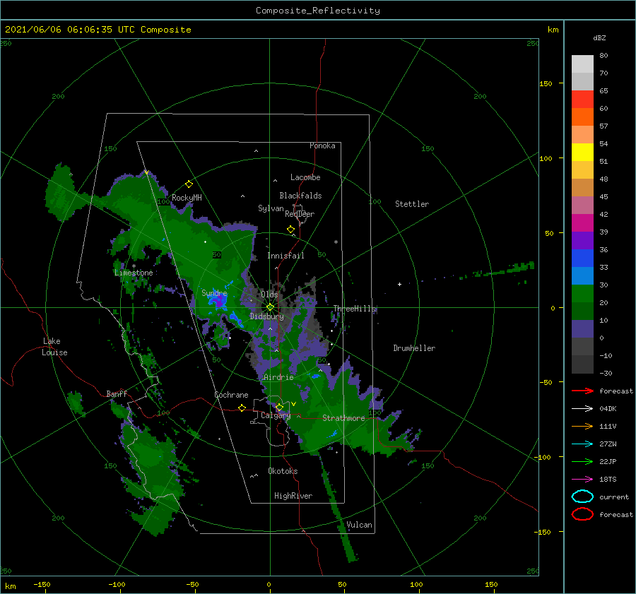Click the Composite_Reflectivity title
The image size is (636, 594).
[x=318, y=10]
